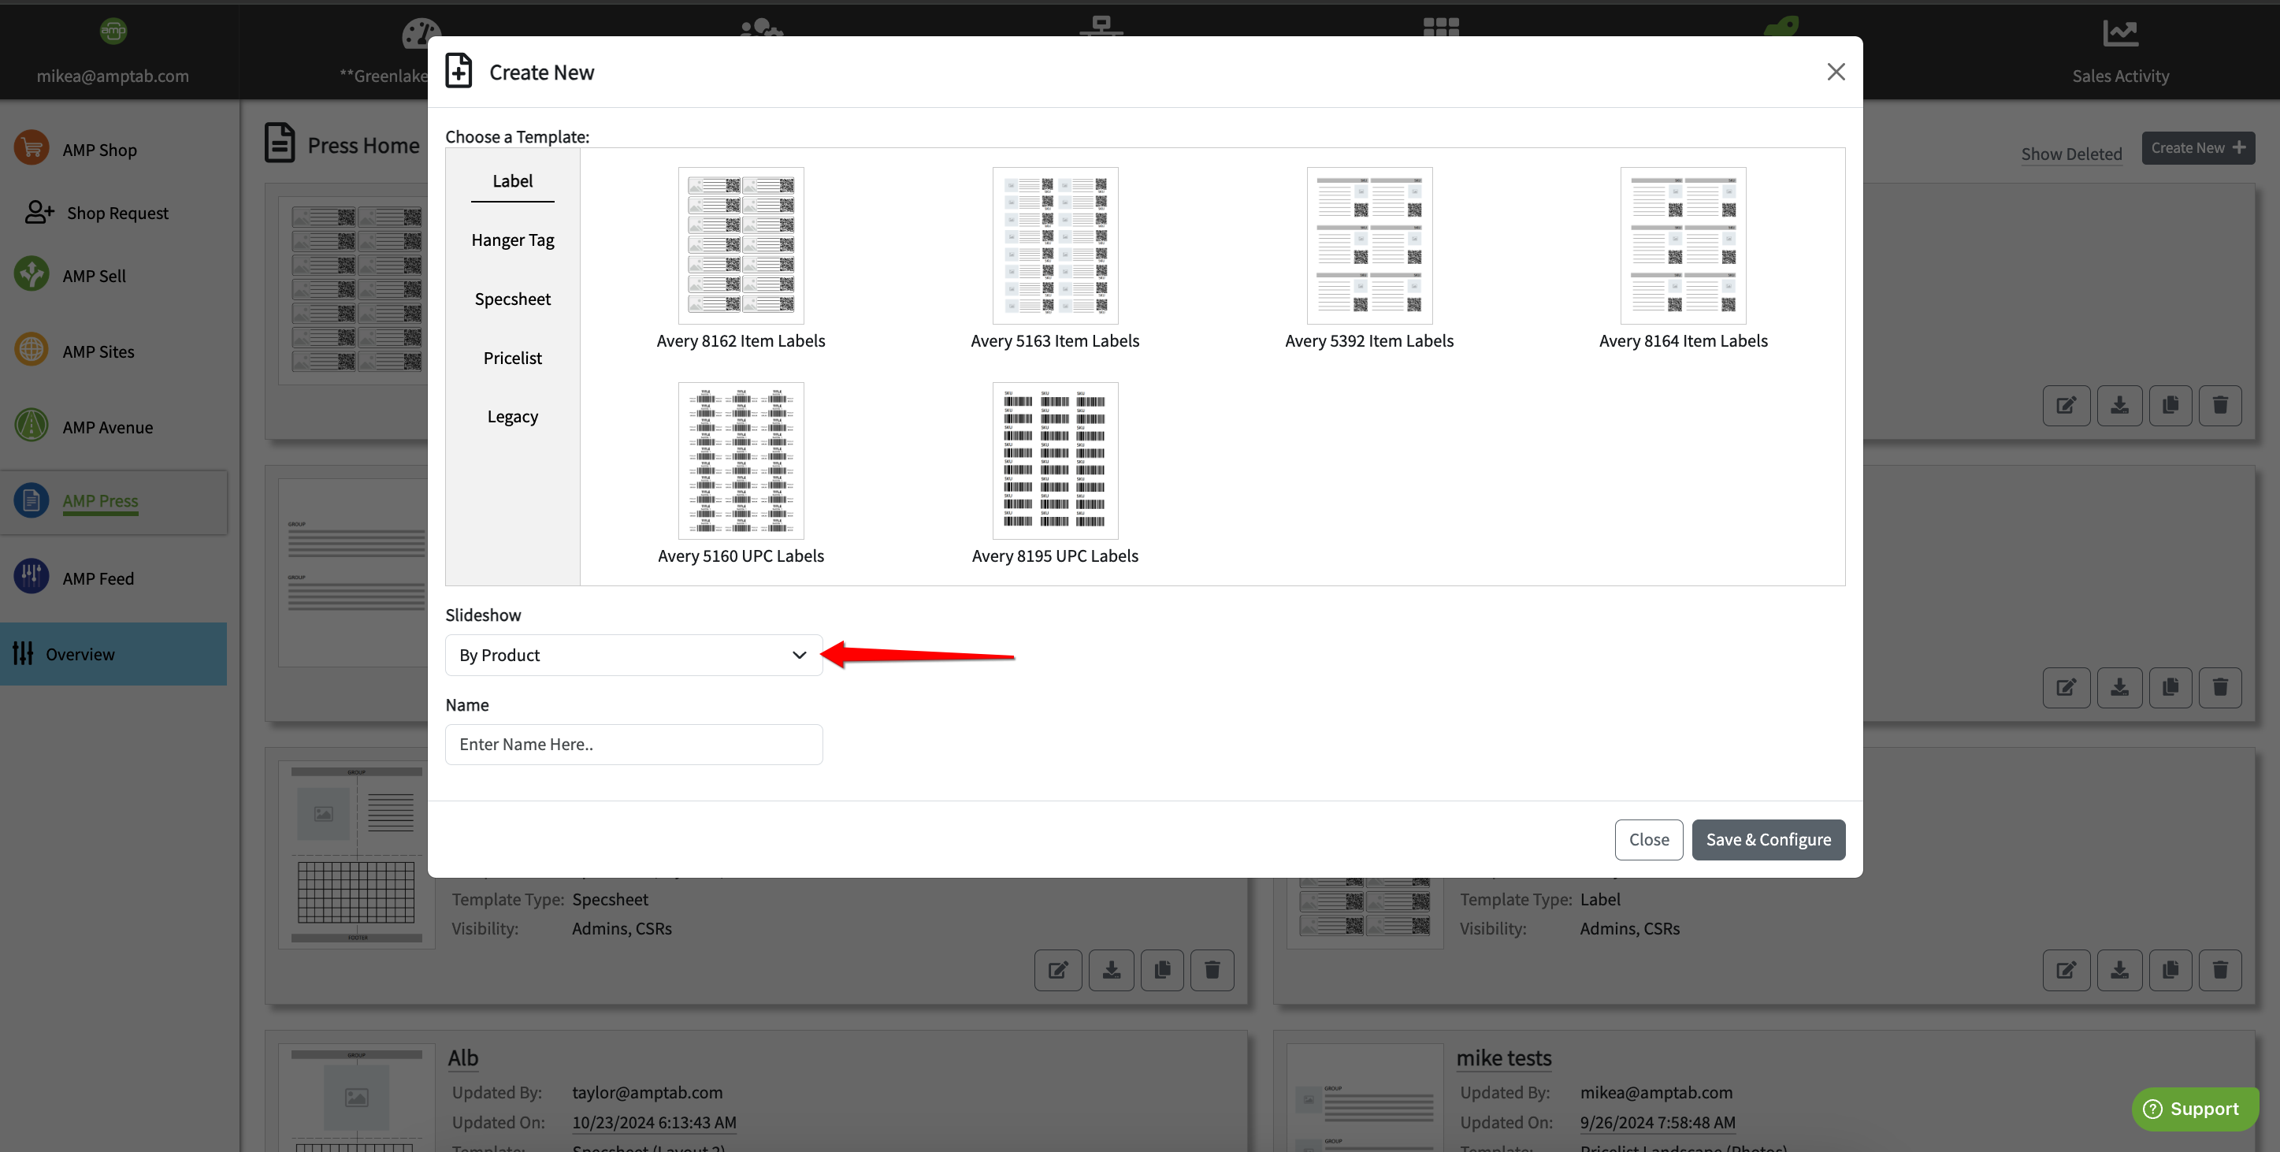Switch to the Hanger Tag template tab

(512, 240)
